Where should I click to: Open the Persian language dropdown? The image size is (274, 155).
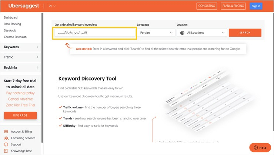coord(156,33)
